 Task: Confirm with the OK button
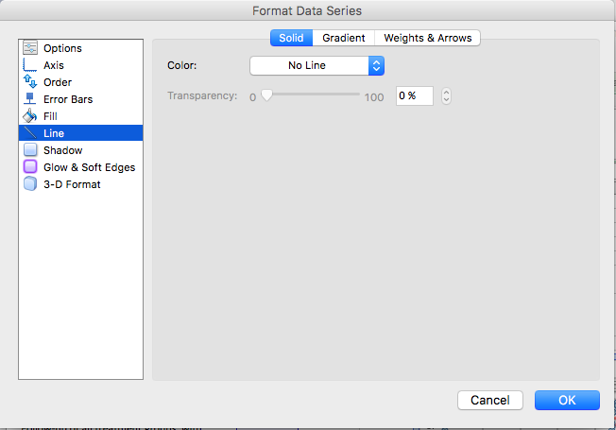pyautogui.click(x=567, y=400)
